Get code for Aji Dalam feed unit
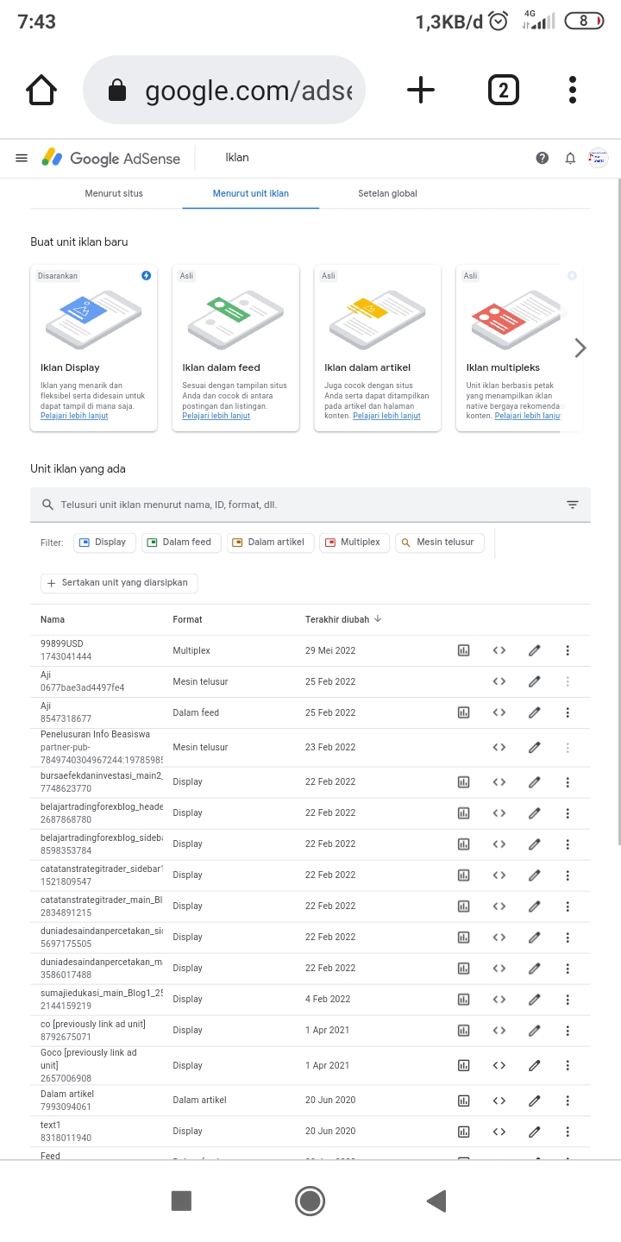This screenshot has height=1242, width=621. tap(499, 712)
